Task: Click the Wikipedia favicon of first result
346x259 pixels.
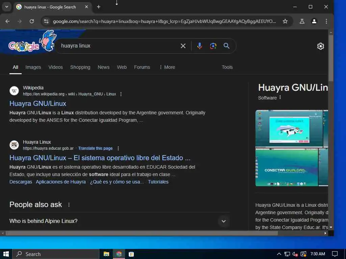Action: tap(14, 91)
